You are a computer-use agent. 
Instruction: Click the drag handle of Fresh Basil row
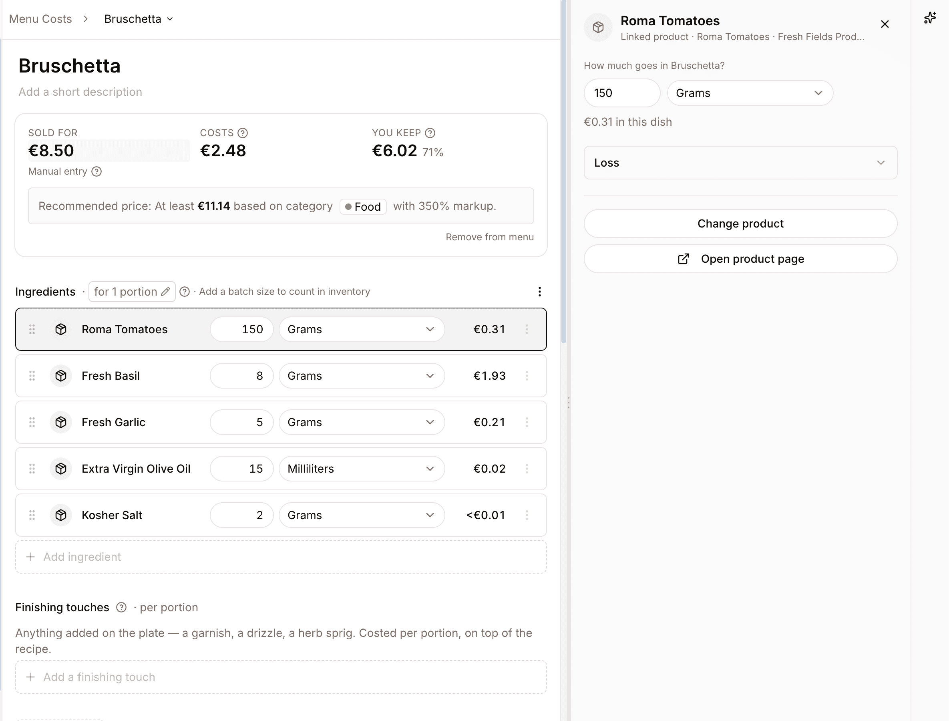(x=32, y=376)
